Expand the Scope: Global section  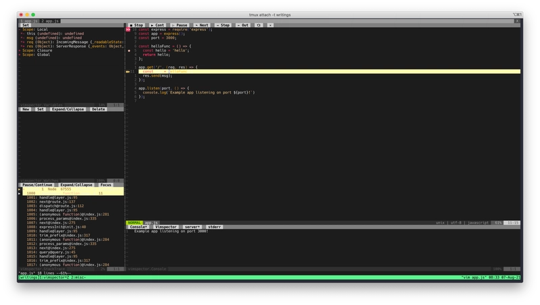point(20,55)
